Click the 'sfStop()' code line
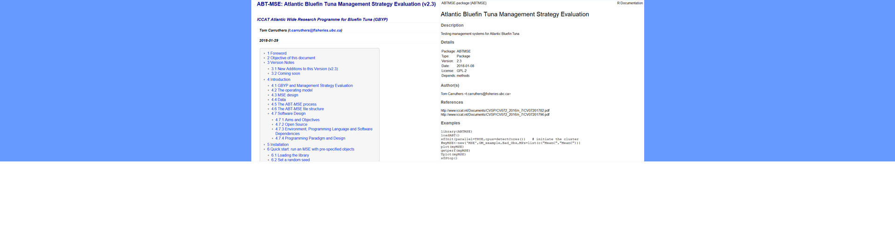895x234 pixels. [449, 158]
